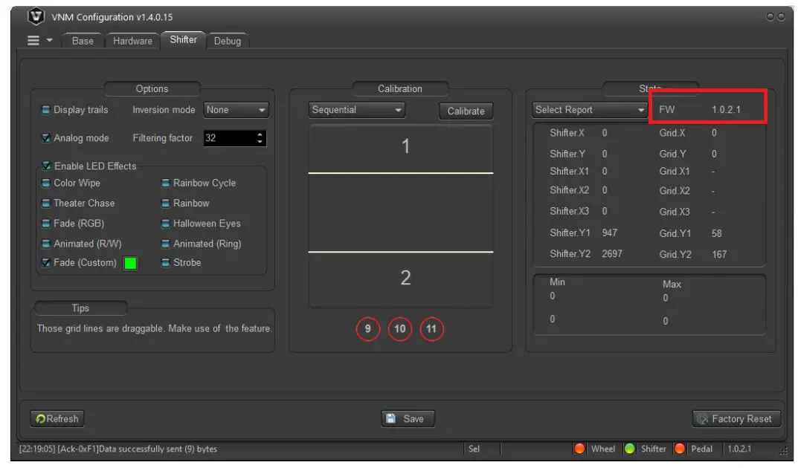Click the Filtering factor input field
This screenshot has width=798, height=468.
(231, 137)
